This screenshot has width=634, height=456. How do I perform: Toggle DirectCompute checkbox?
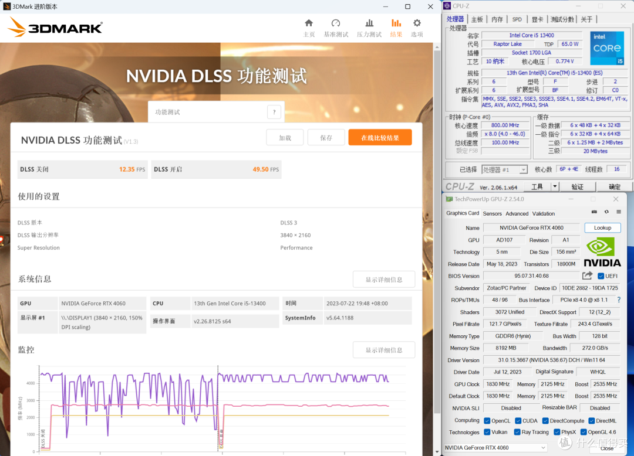(545, 421)
